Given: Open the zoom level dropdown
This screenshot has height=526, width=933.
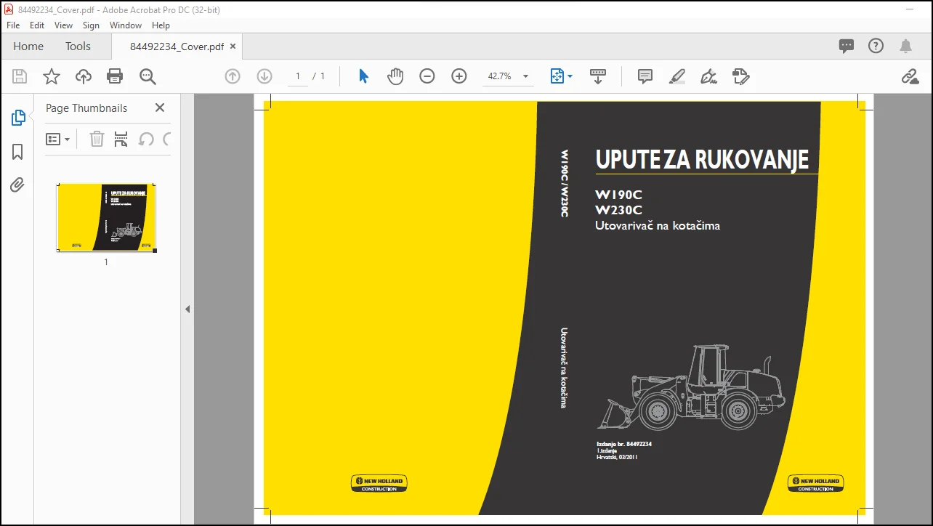Looking at the screenshot, I should [x=525, y=76].
